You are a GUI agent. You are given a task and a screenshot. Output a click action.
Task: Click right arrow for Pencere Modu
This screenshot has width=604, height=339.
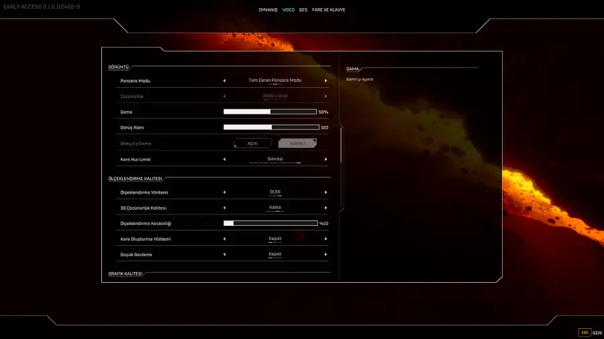[x=326, y=80]
